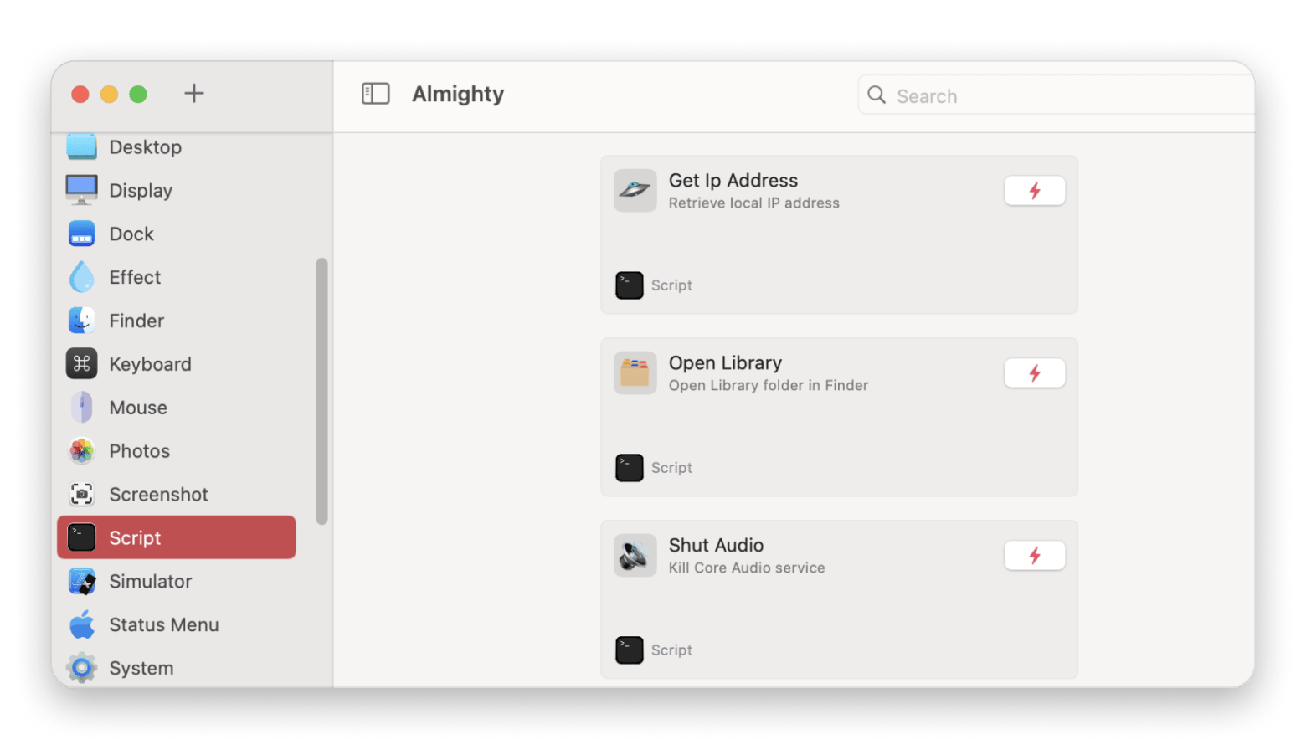
Task: Go to the Dock category
Action: pos(176,234)
